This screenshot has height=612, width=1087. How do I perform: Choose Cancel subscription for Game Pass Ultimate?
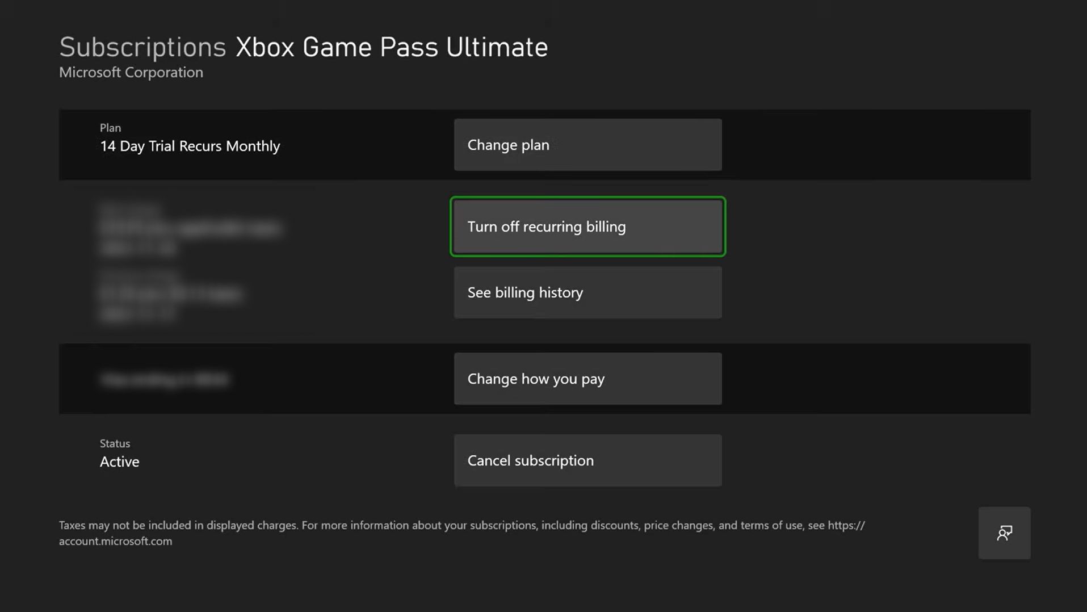[x=587, y=460]
